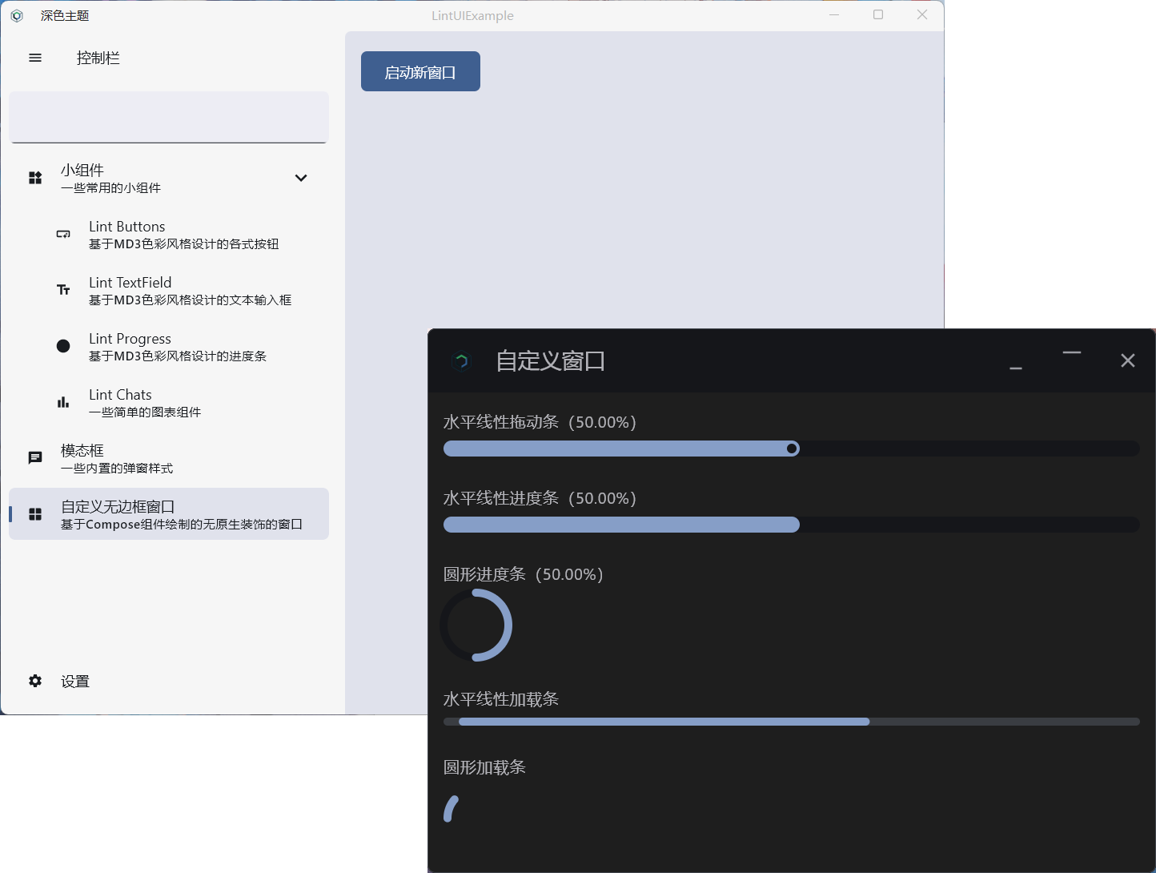Open Lint Progress page
The height and width of the screenshot is (873, 1156).
(169, 347)
